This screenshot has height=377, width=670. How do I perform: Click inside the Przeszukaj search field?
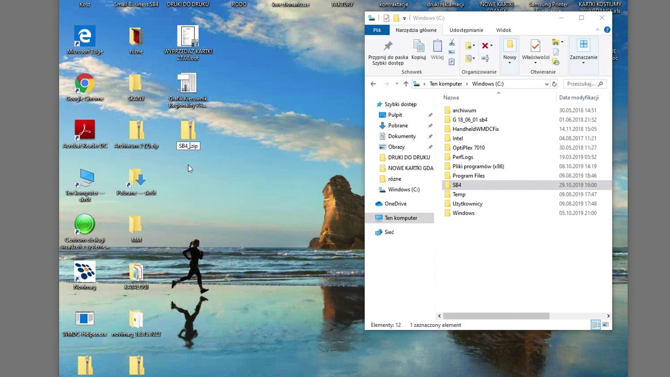[x=585, y=84]
